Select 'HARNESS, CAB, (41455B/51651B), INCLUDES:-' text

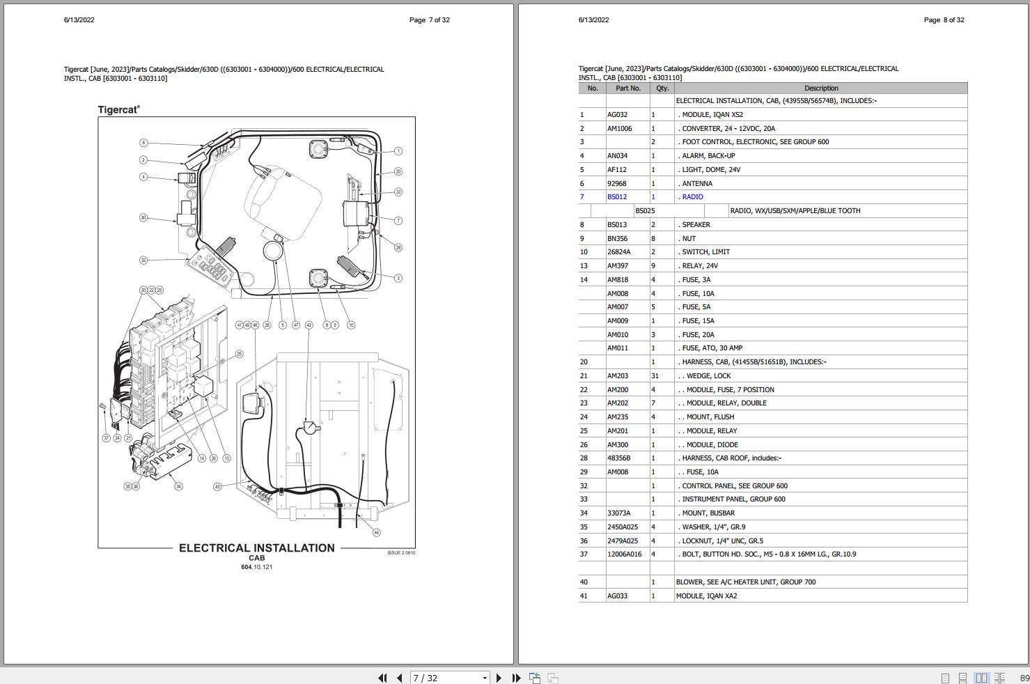754,362
